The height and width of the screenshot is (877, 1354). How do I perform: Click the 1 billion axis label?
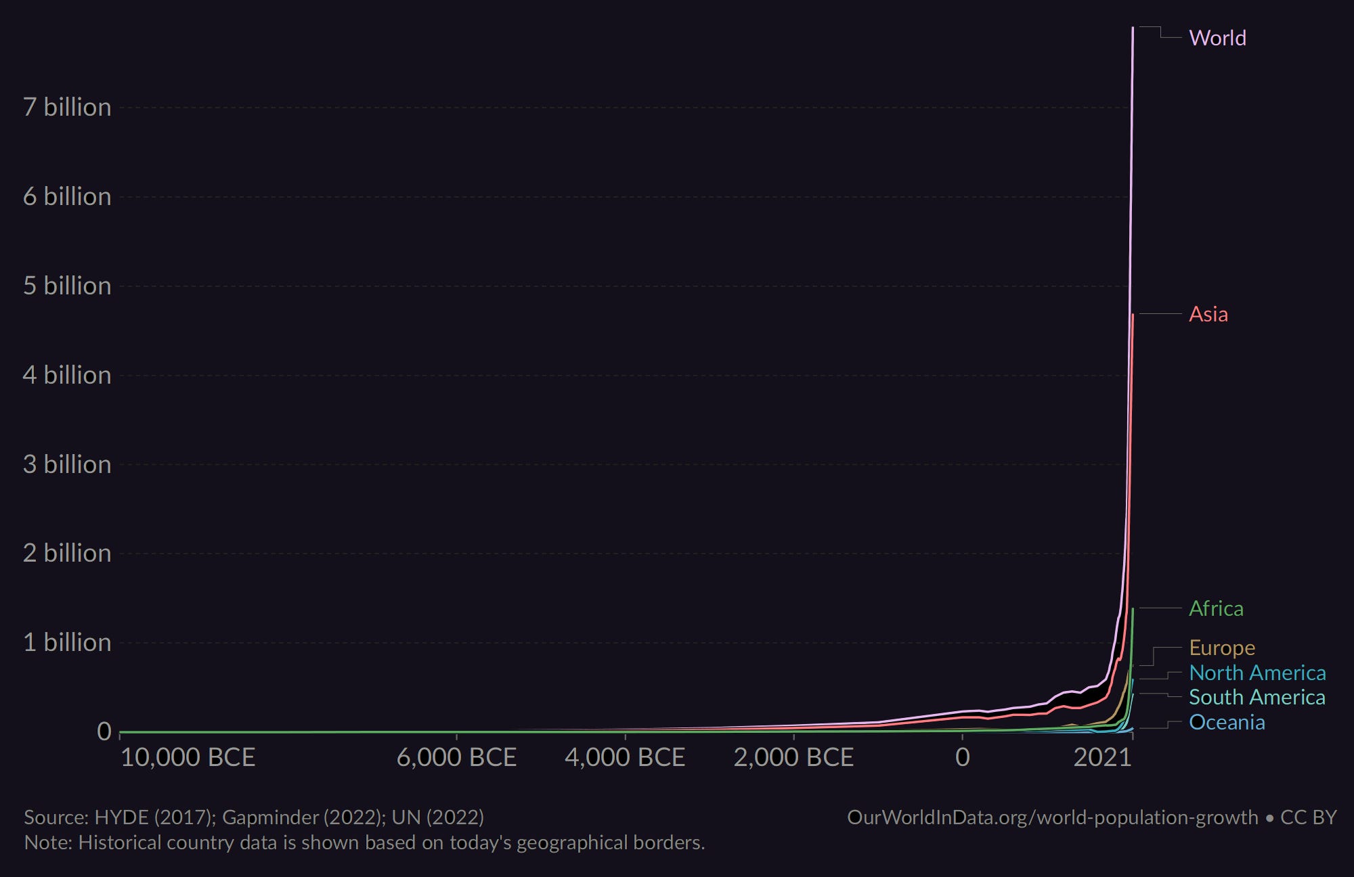67,642
